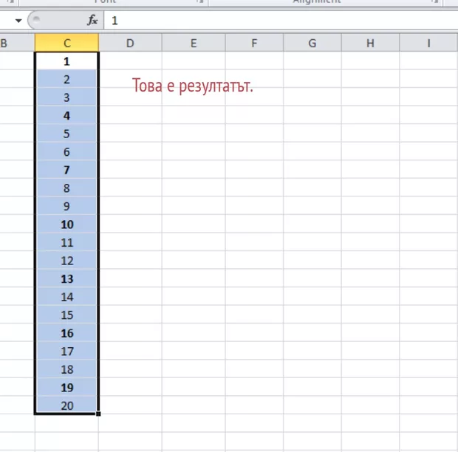The image size is (458, 452).
Task: Select column B header
Action: point(17,43)
